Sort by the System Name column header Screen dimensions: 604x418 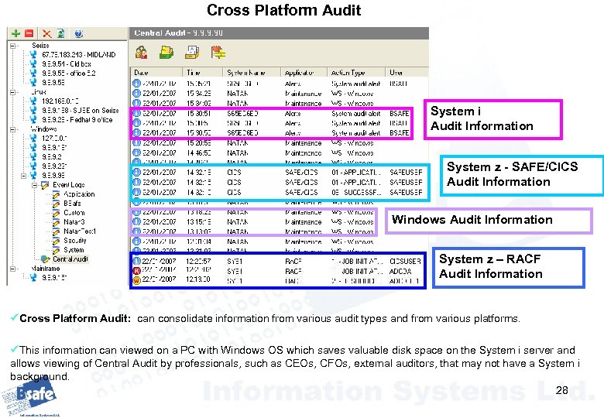[252, 72]
